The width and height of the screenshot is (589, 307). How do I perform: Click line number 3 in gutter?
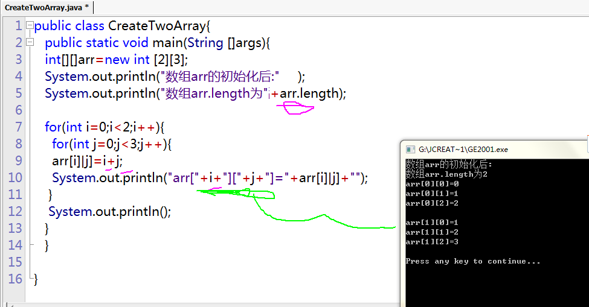[18, 60]
